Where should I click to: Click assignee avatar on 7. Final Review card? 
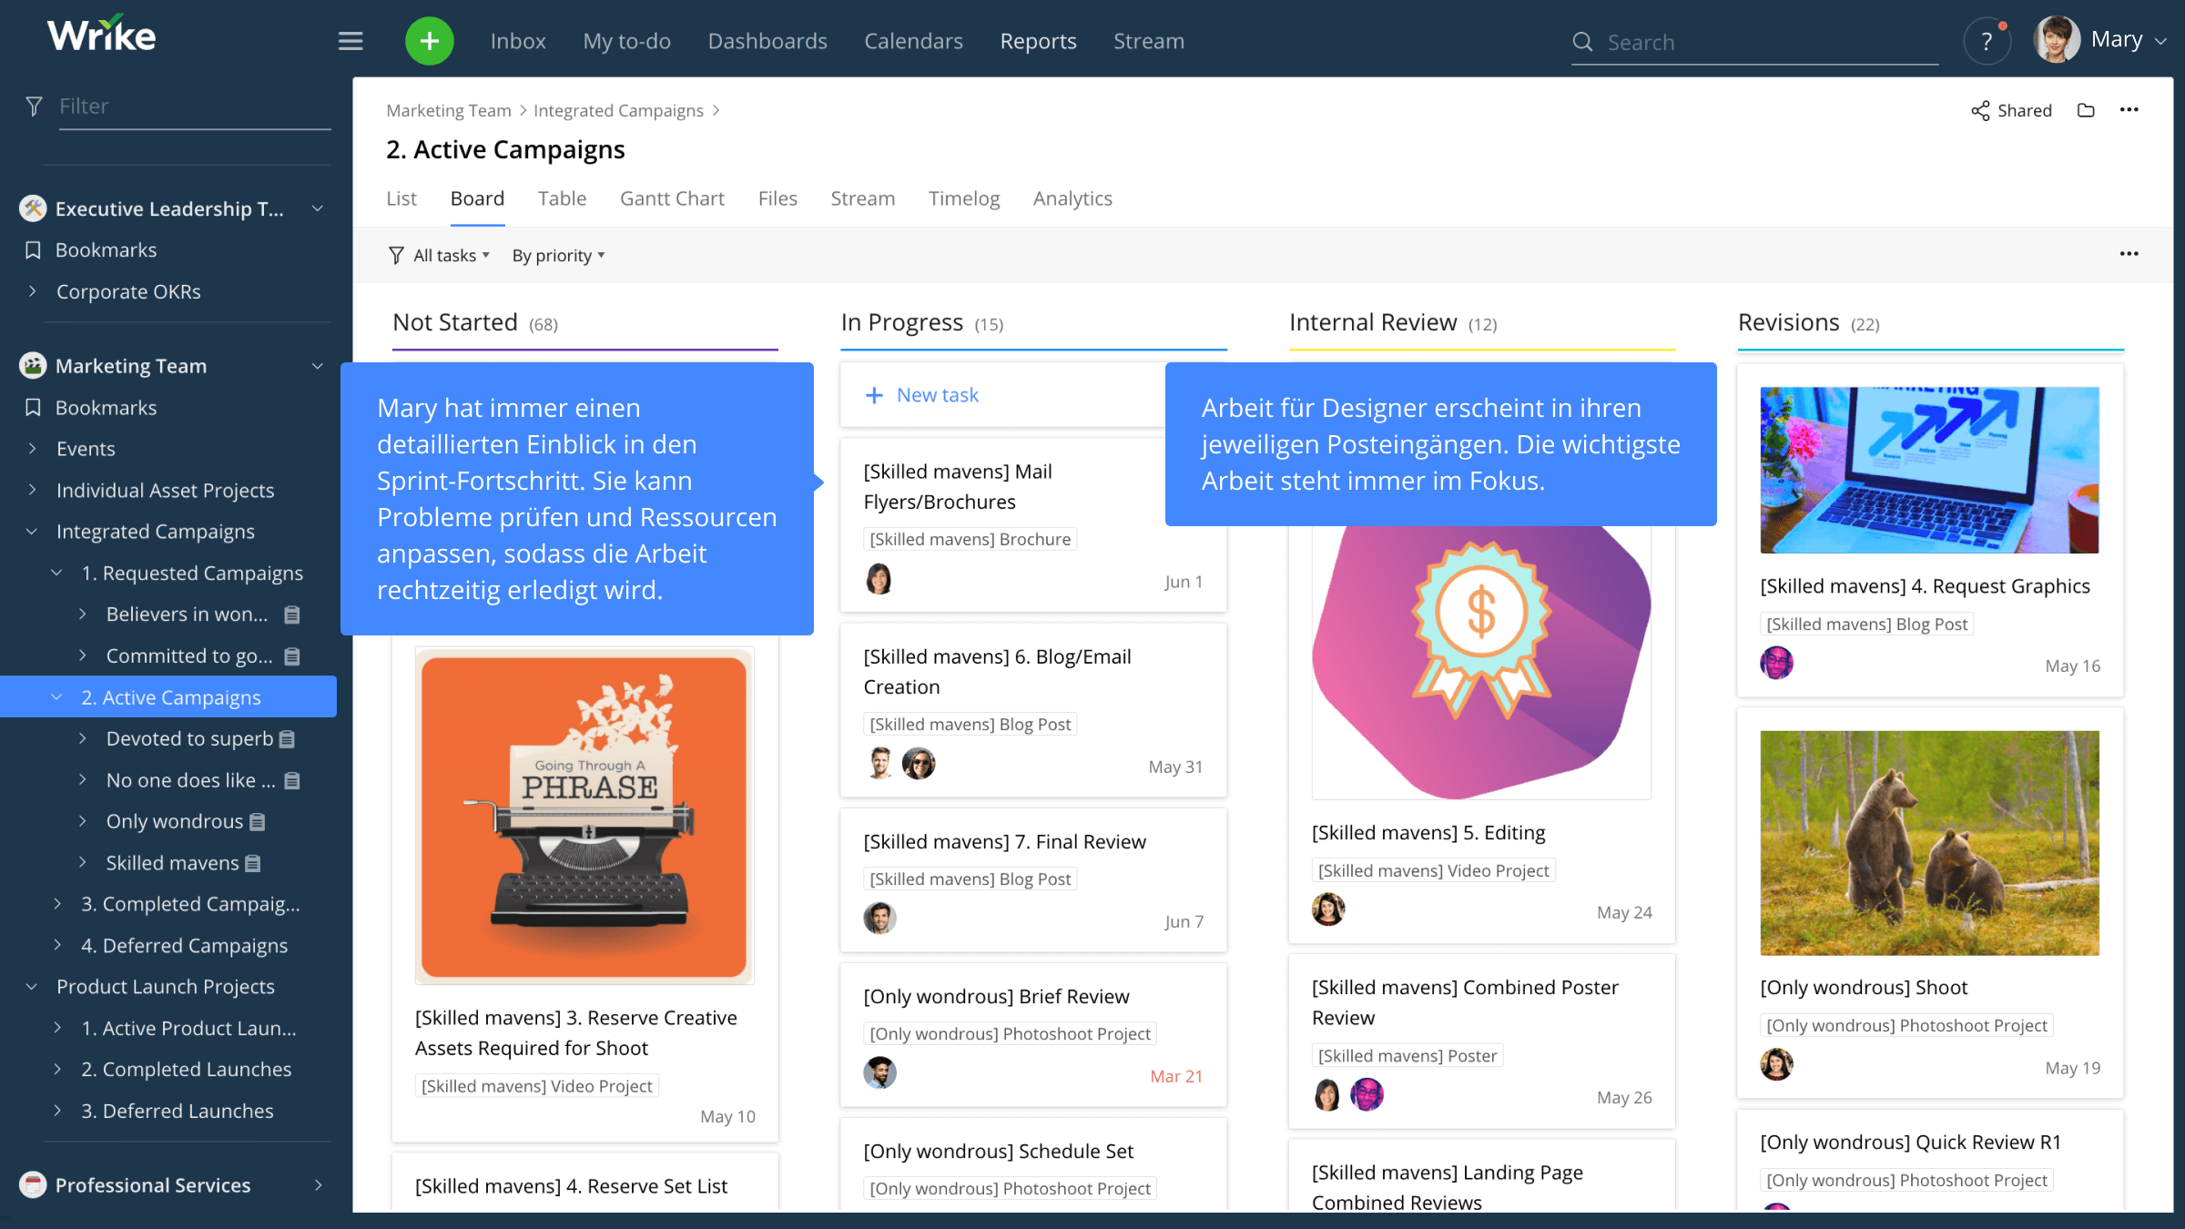(879, 919)
